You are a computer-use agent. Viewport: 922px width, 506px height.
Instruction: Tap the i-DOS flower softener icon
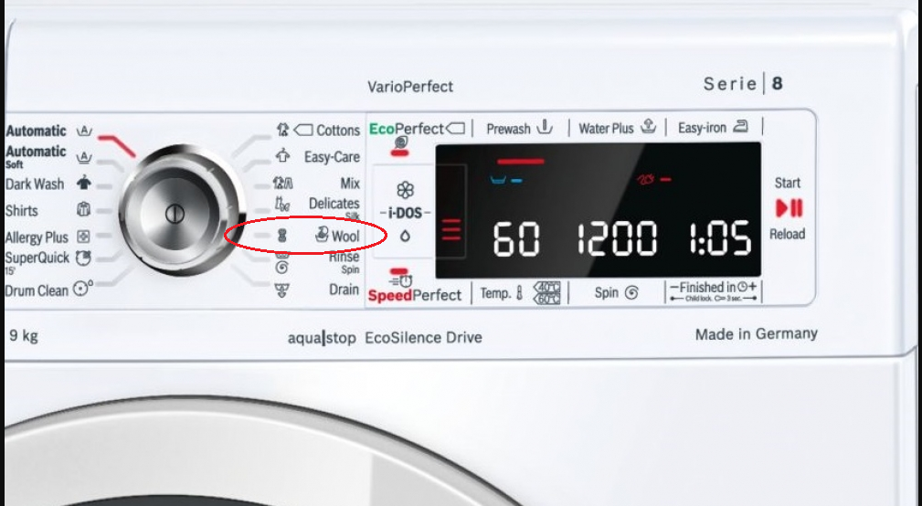click(406, 191)
